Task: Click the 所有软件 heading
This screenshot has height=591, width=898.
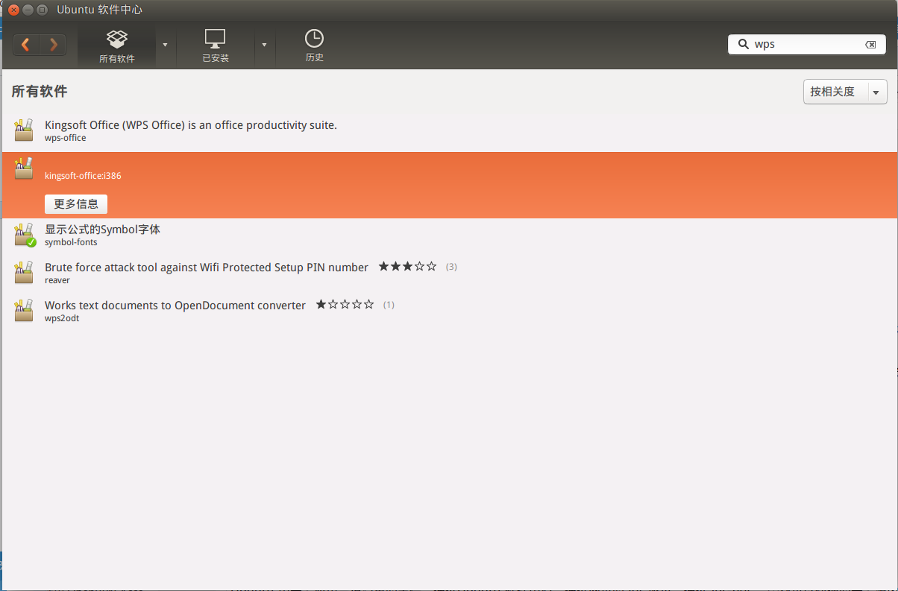Action: tap(40, 92)
